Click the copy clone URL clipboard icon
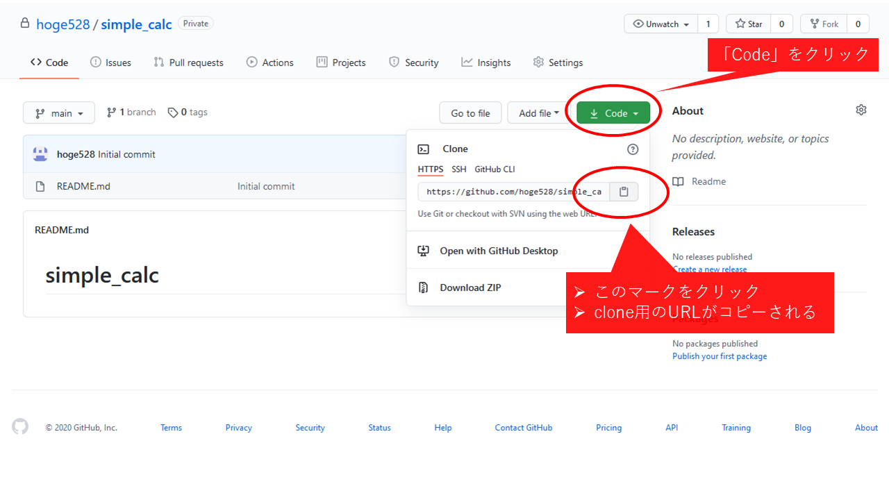Image resolution: width=889 pixels, height=500 pixels. click(624, 192)
